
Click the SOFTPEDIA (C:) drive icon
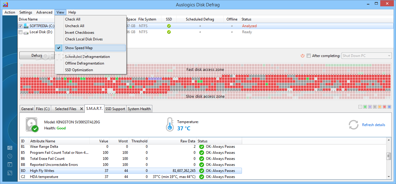[x=26, y=26]
